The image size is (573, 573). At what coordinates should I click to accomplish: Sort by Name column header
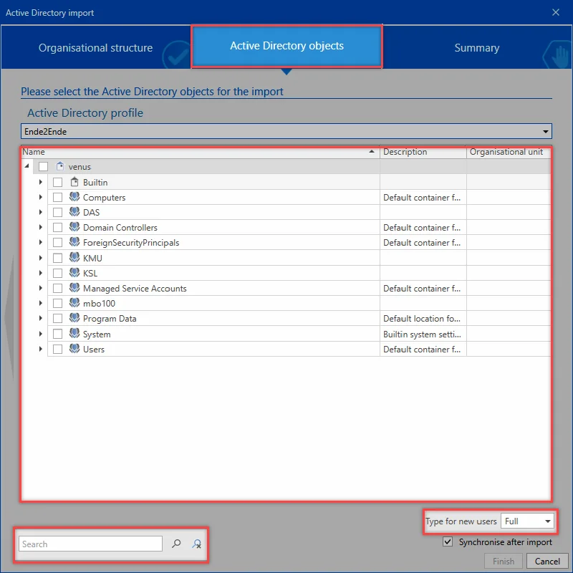[201, 152]
